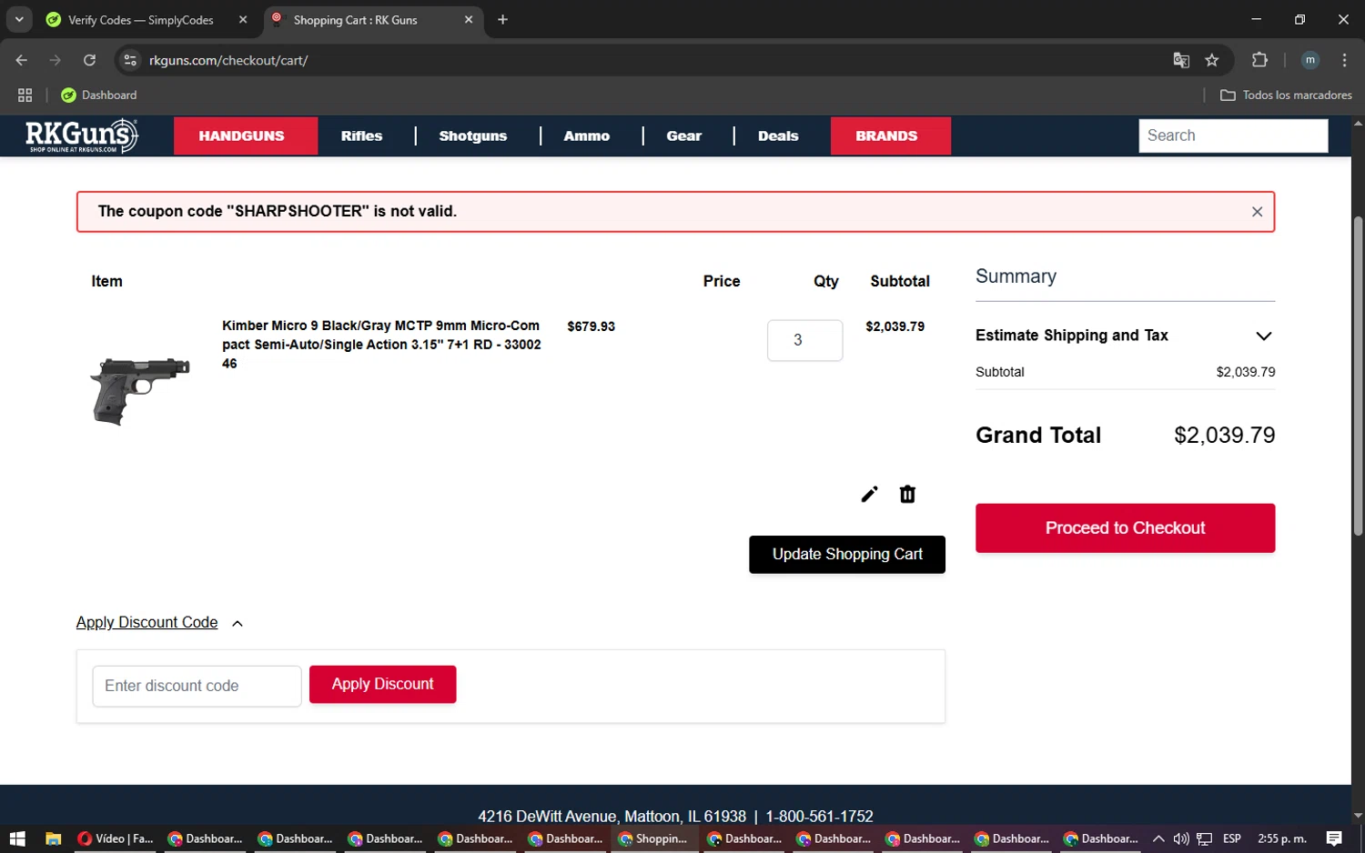Remove item using trash can icon

pyautogui.click(x=907, y=494)
